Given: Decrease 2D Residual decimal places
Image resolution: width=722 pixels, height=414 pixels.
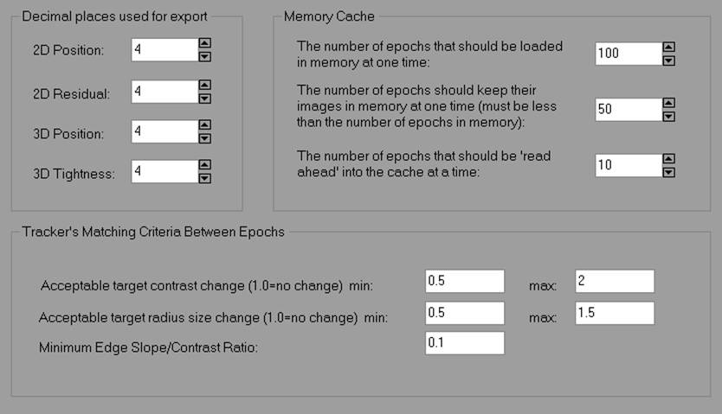Looking at the screenshot, I should (204, 98).
